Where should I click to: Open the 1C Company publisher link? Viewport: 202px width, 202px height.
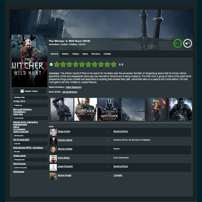(19, 129)
